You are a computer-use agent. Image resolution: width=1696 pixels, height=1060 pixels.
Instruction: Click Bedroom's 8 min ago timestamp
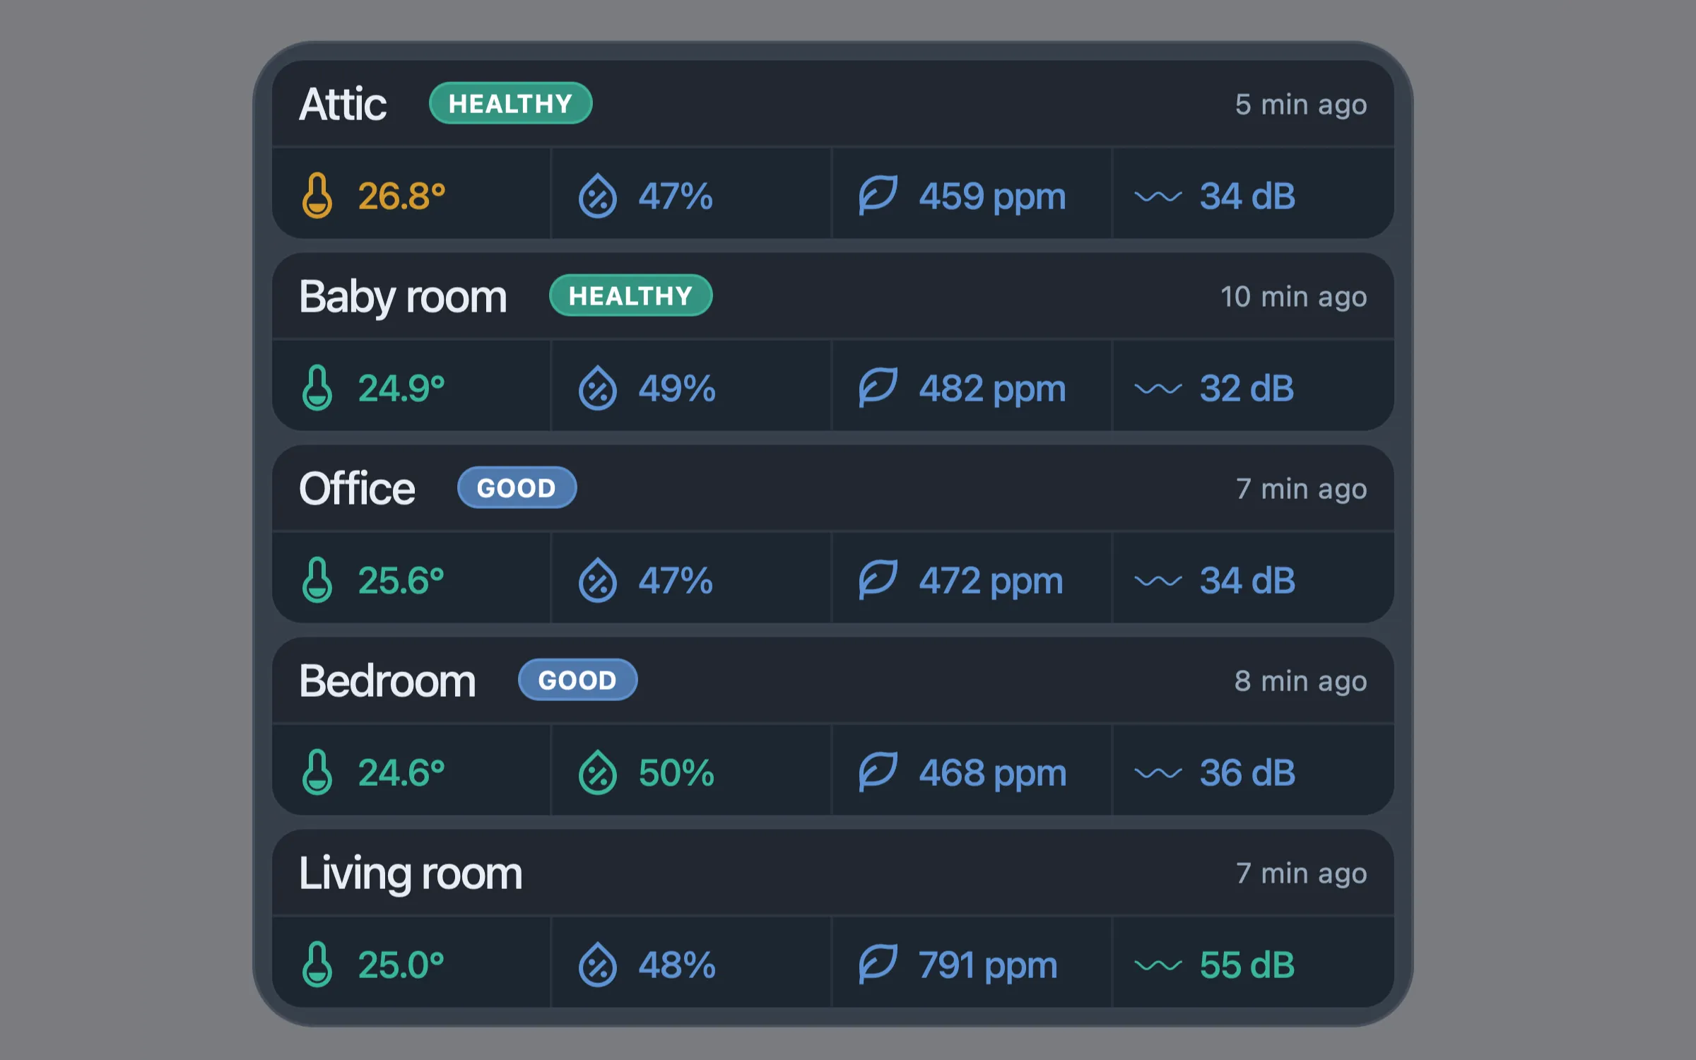point(1300,682)
